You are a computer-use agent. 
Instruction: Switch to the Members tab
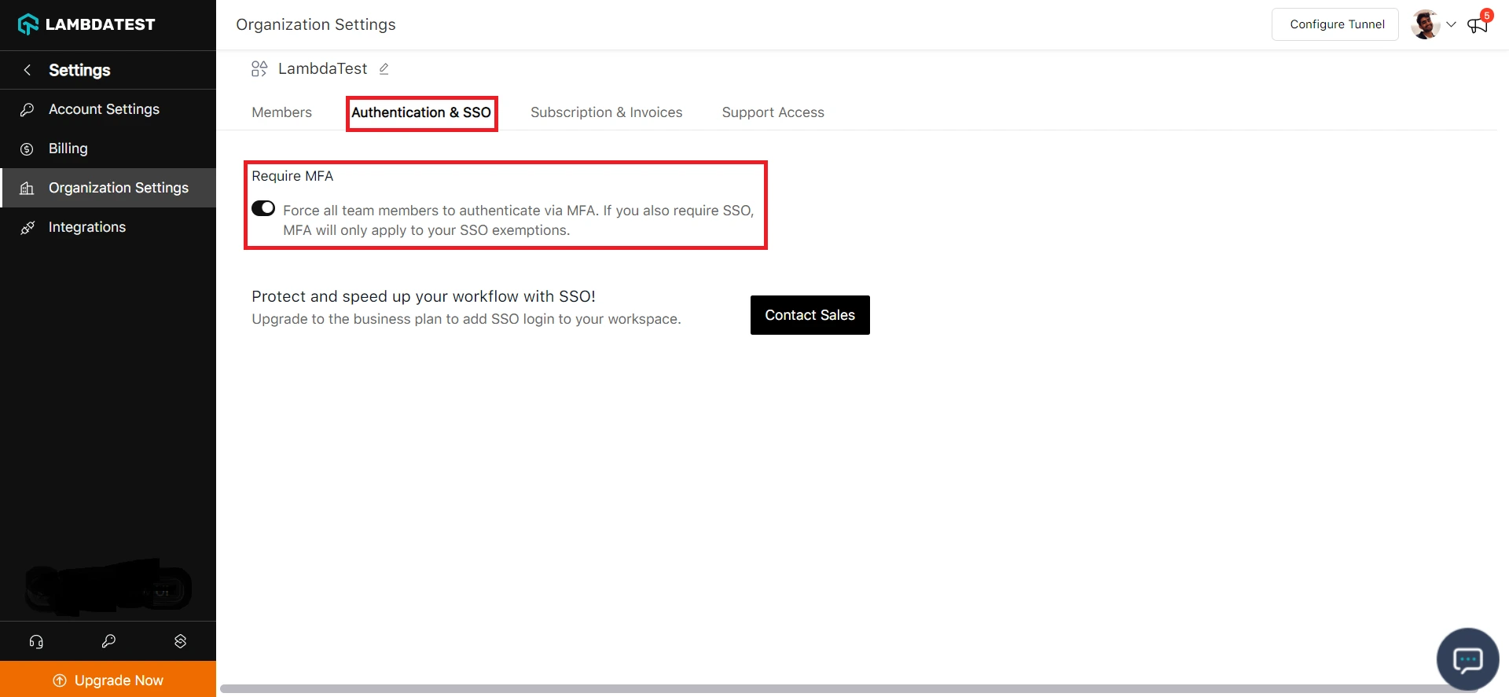point(281,112)
